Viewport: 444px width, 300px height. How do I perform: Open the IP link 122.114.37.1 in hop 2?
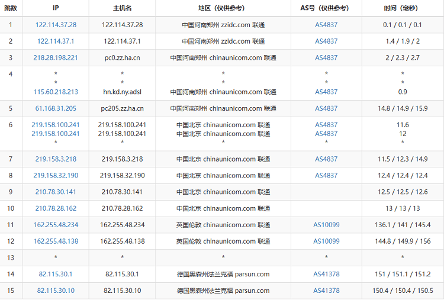click(x=56, y=41)
